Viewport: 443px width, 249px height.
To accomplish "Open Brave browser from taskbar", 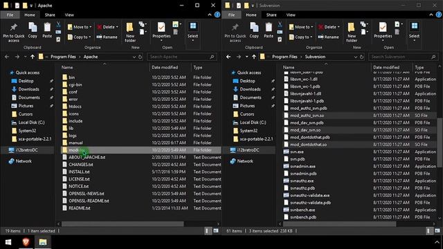I will (x=26, y=242).
